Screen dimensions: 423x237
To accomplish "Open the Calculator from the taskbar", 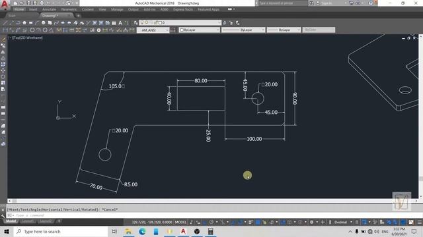I will pyautogui.click(x=211, y=231).
